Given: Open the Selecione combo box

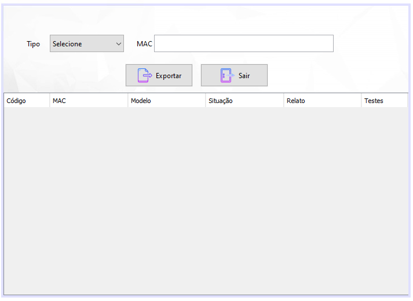Looking at the screenshot, I should tap(87, 43).
